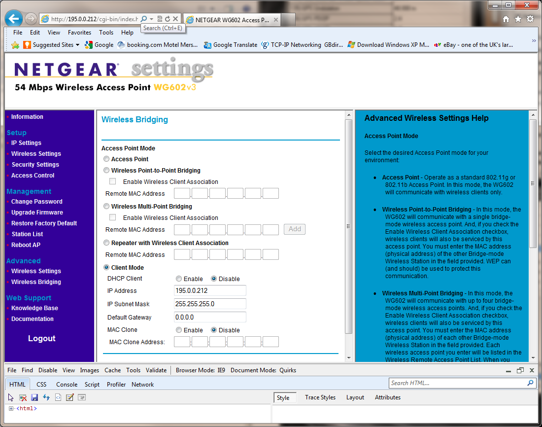Screen dimensions: 542x427
Task: Click the Save icon in developer tools
Action: coord(34,397)
